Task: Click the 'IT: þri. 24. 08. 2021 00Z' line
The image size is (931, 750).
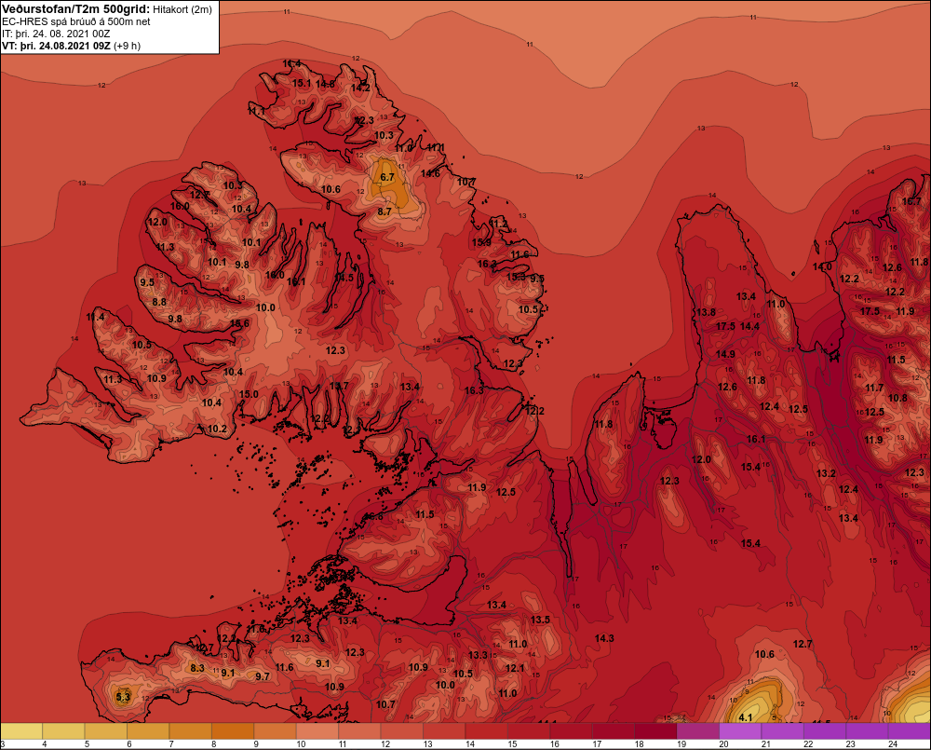Action: [x=56, y=34]
